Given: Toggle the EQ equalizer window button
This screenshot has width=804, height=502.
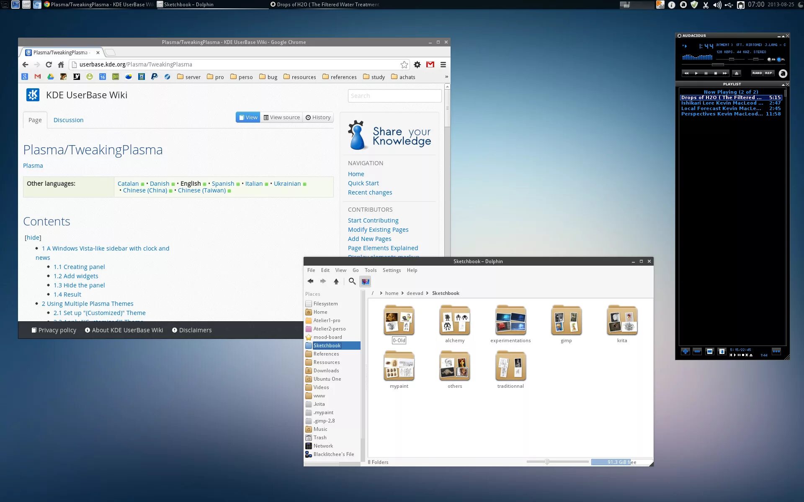Looking at the screenshot, I should [x=770, y=59].
